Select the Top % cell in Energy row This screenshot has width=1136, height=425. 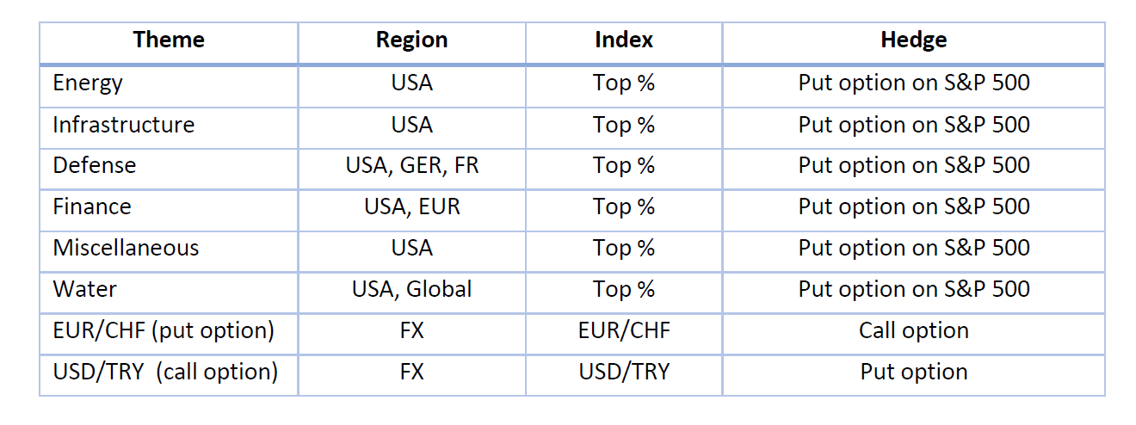click(x=623, y=83)
